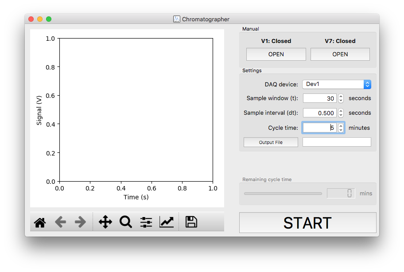
Task: Open valve V1
Action: 276,54
